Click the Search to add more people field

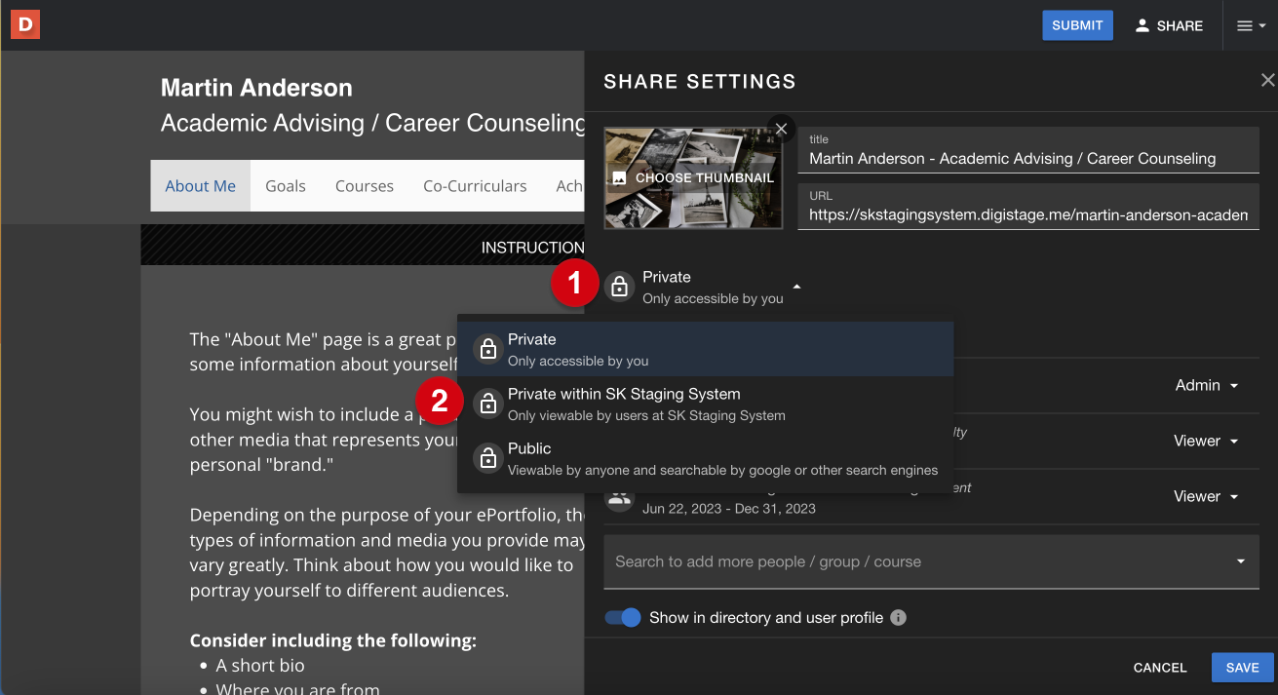tap(931, 561)
